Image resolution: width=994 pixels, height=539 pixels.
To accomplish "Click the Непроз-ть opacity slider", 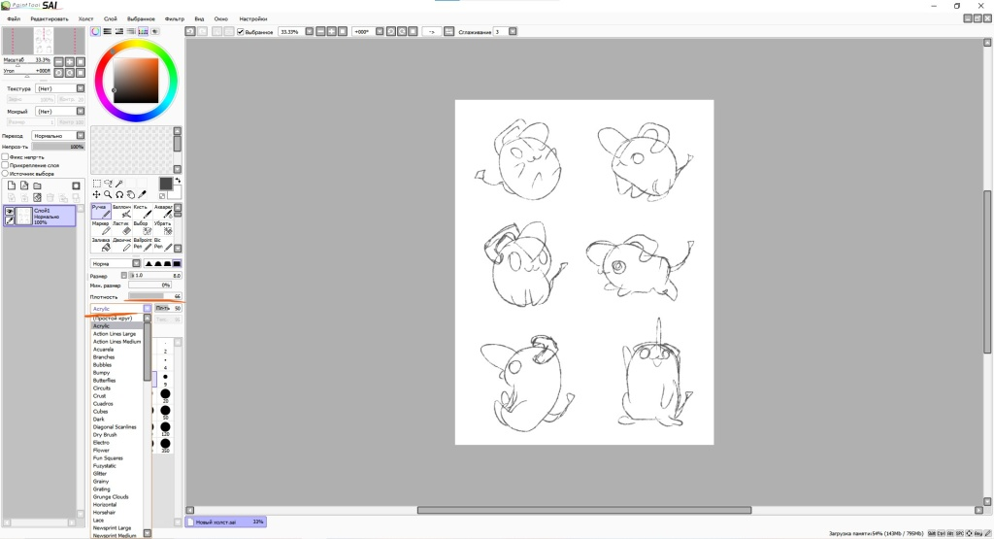I will tap(58, 147).
